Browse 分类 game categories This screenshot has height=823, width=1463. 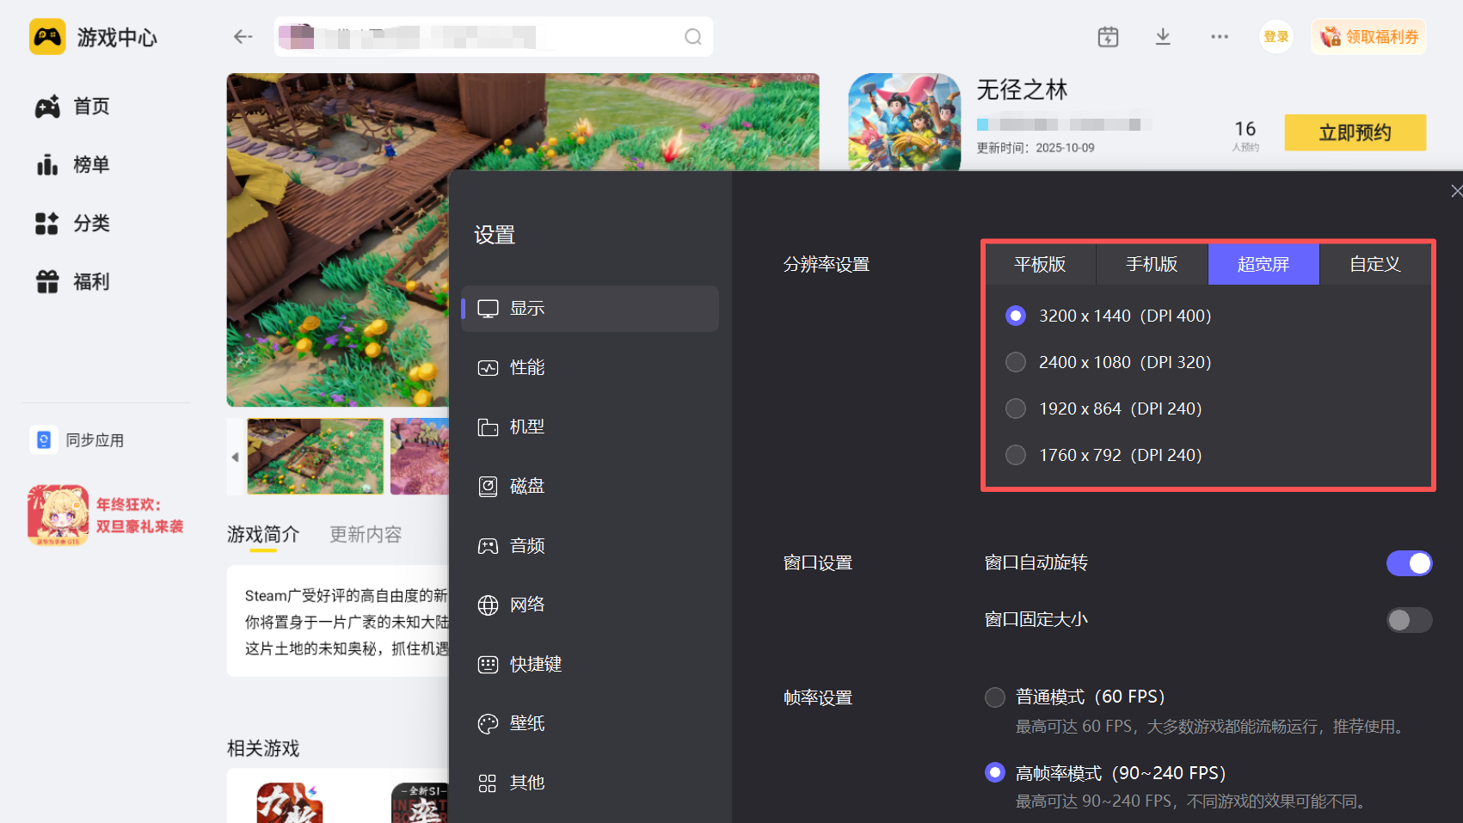[89, 223]
